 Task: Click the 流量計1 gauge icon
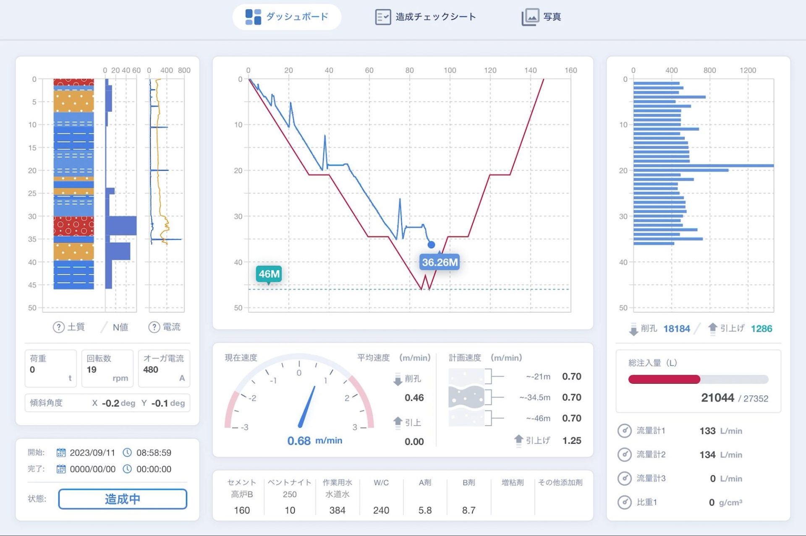click(x=624, y=431)
